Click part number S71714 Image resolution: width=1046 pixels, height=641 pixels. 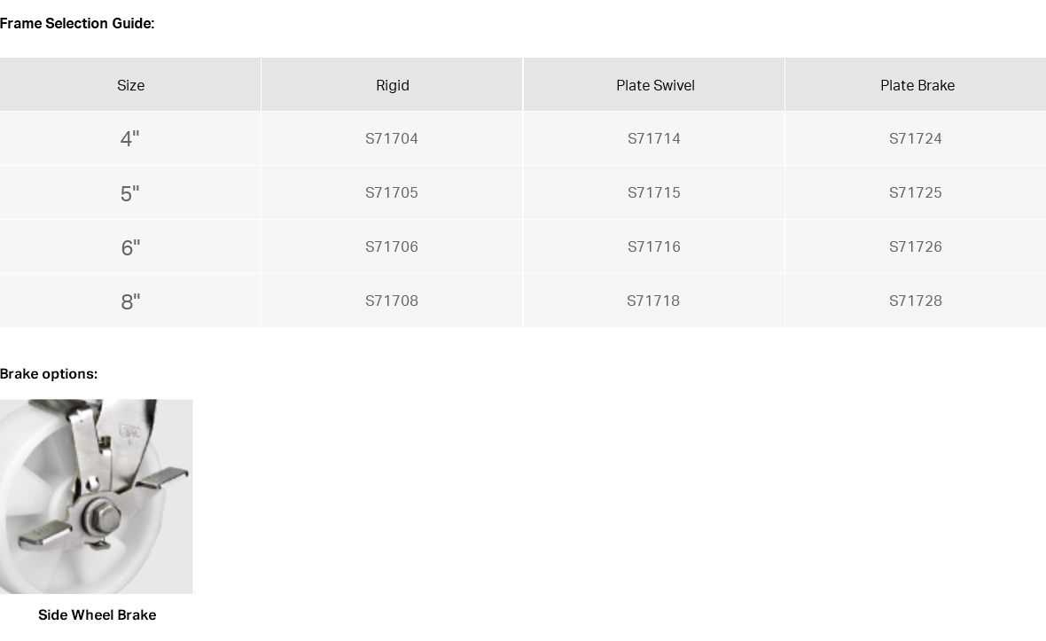654,138
